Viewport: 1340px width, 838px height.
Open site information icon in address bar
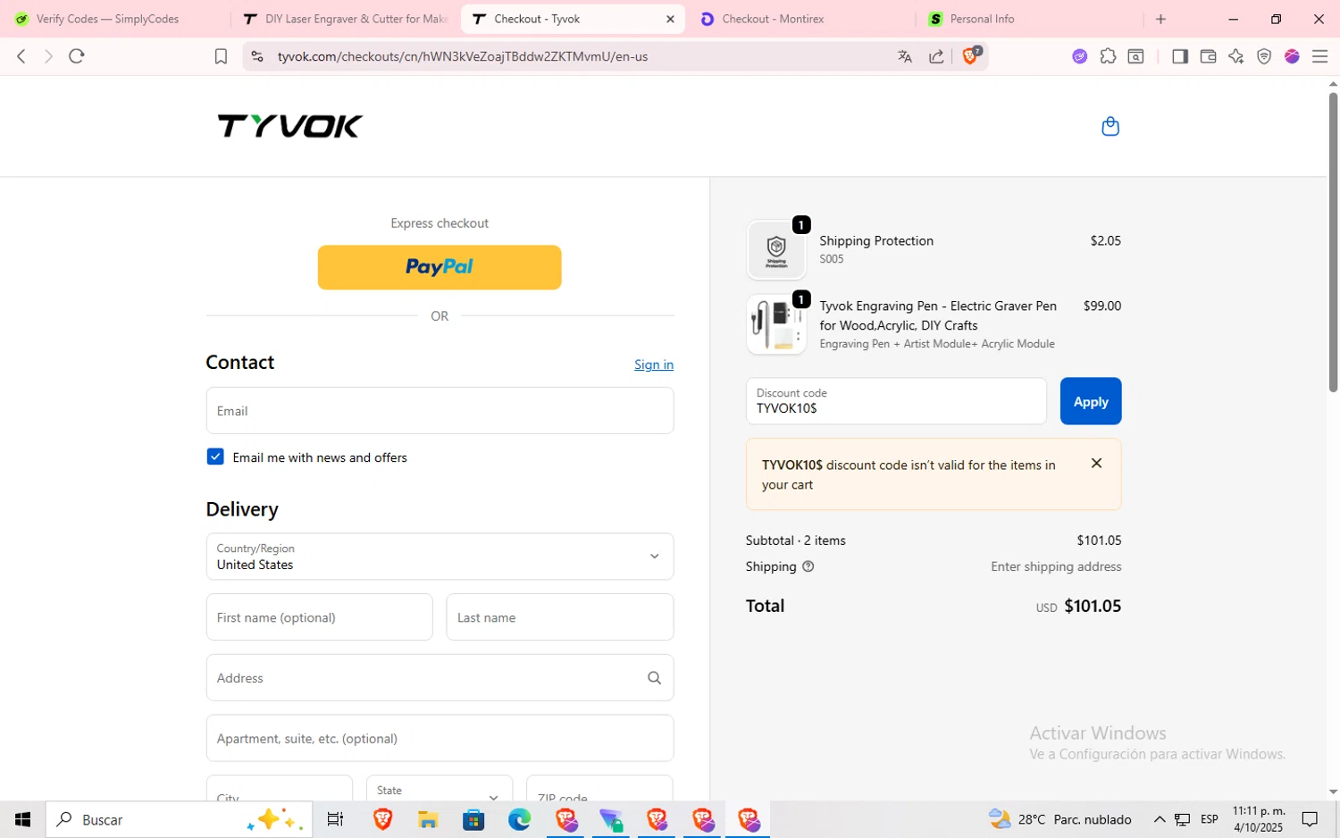[257, 56]
